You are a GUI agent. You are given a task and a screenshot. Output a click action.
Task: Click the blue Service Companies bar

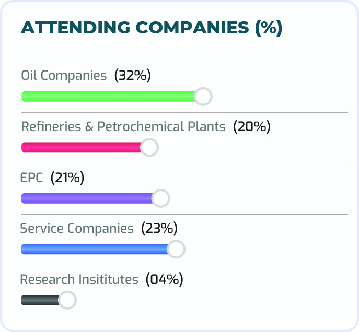point(94,250)
